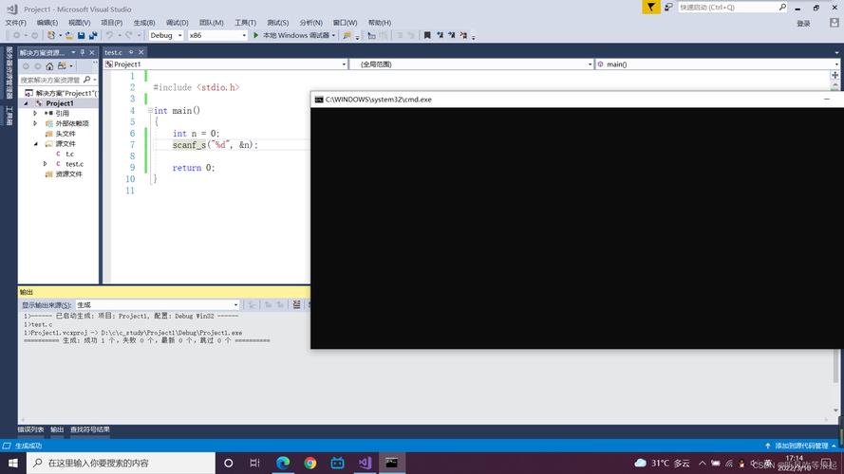Click the Home icon in Solution Explorer
844x474 pixels.
pyautogui.click(x=49, y=66)
